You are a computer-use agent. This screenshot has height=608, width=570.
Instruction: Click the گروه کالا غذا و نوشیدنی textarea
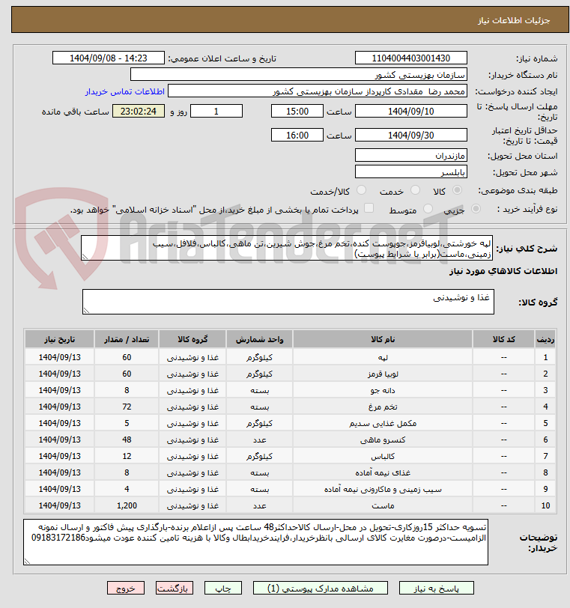[x=288, y=302]
